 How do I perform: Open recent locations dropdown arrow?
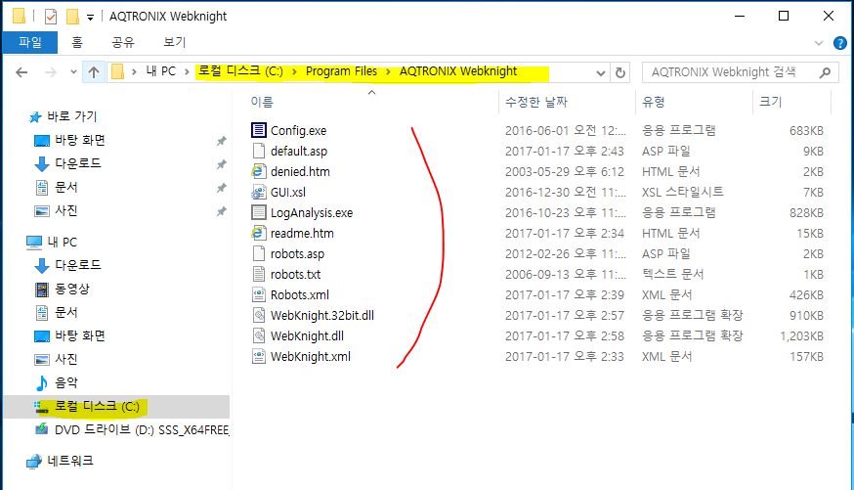point(73,72)
